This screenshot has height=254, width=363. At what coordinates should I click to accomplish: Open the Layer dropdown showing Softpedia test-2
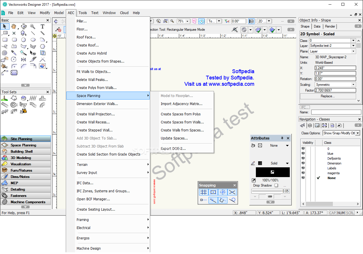tap(354, 46)
